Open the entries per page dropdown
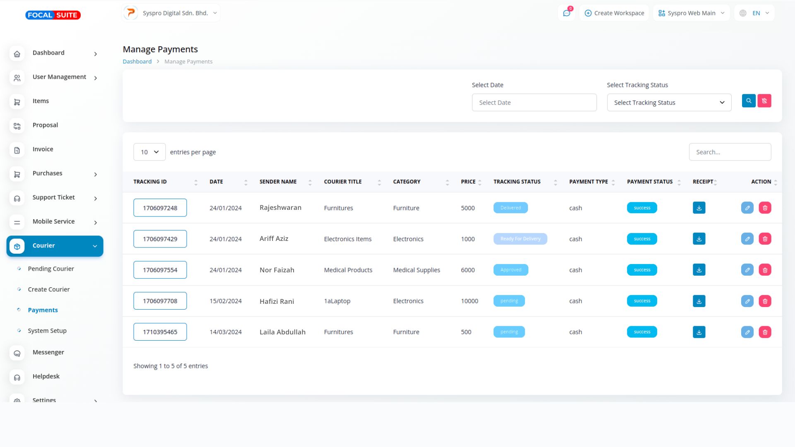 point(149,152)
